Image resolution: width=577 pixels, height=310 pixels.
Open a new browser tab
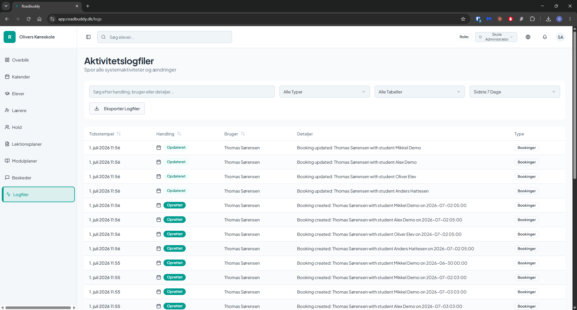click(88, 6)
